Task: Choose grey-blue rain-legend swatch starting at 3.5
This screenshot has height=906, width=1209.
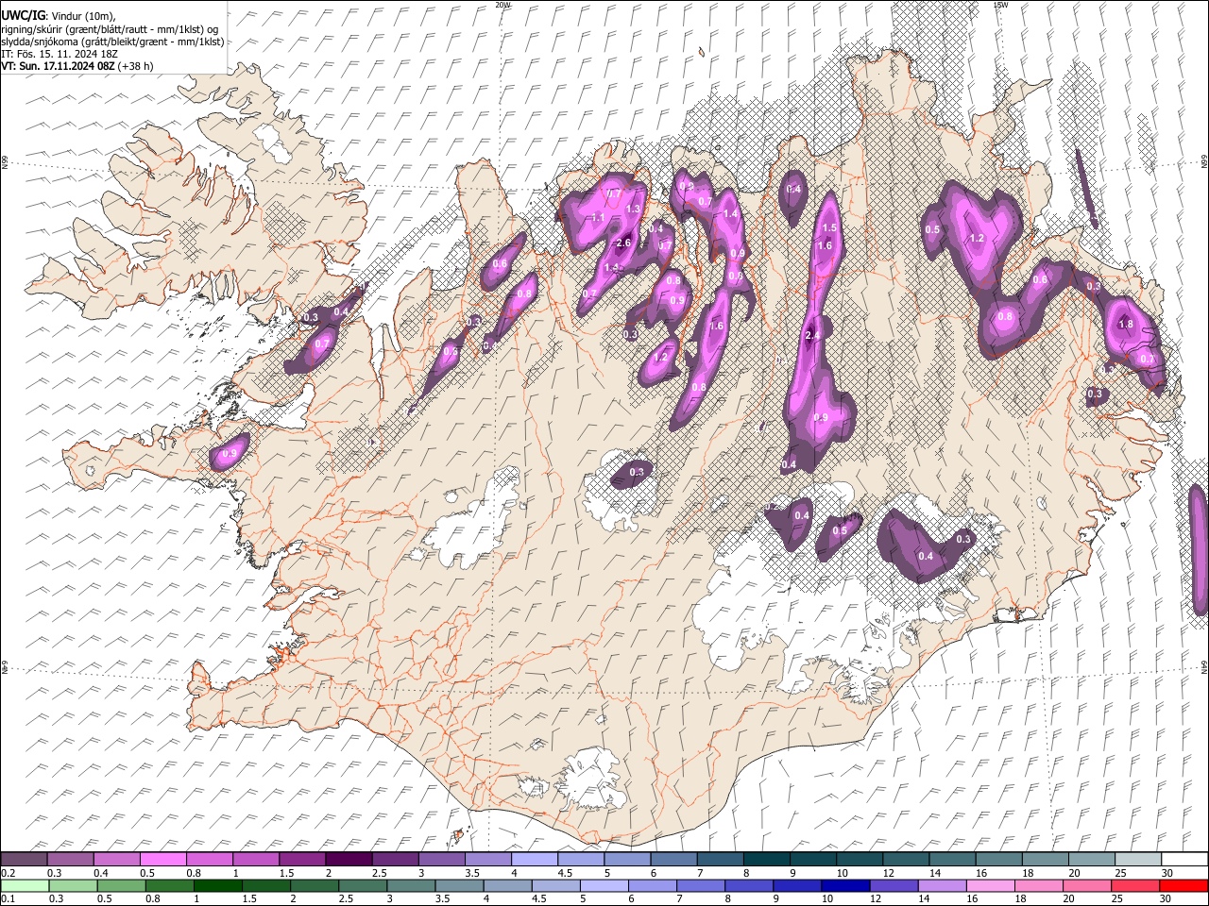Action: point(458,885)
